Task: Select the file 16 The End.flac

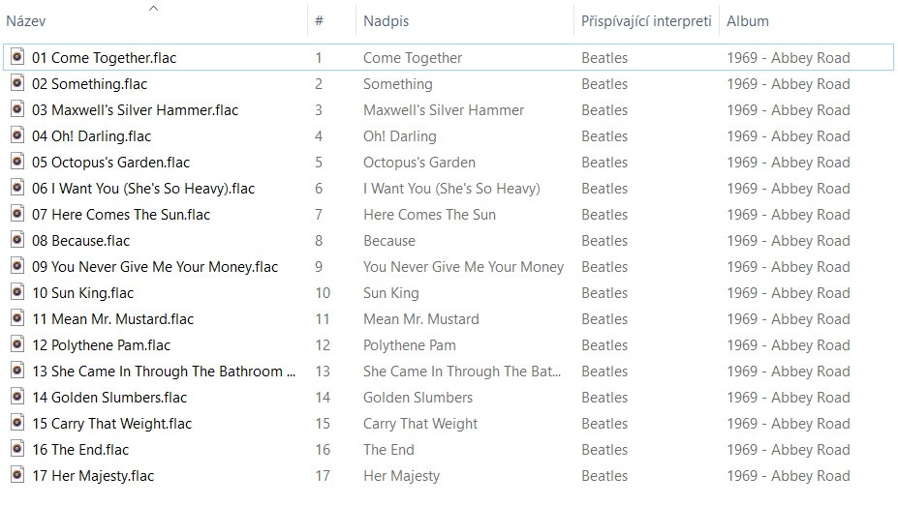Action: [80, 450]
